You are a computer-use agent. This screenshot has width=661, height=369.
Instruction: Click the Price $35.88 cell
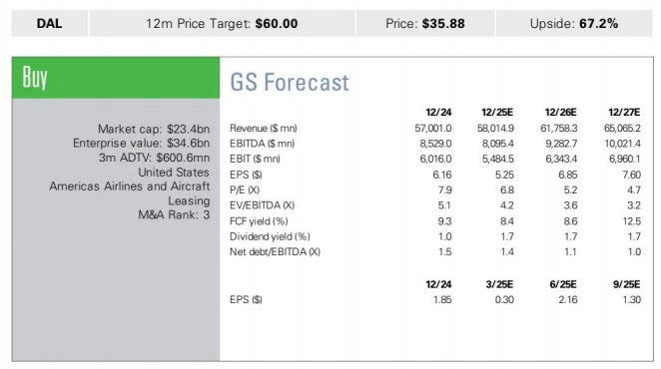425,24
